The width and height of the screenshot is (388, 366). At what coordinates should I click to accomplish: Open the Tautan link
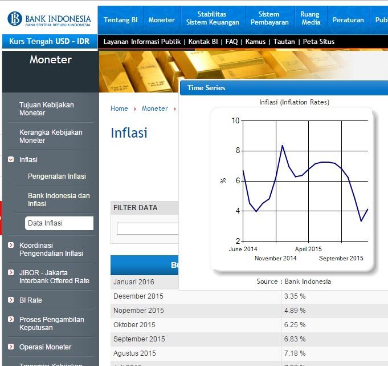click(284, 42)
